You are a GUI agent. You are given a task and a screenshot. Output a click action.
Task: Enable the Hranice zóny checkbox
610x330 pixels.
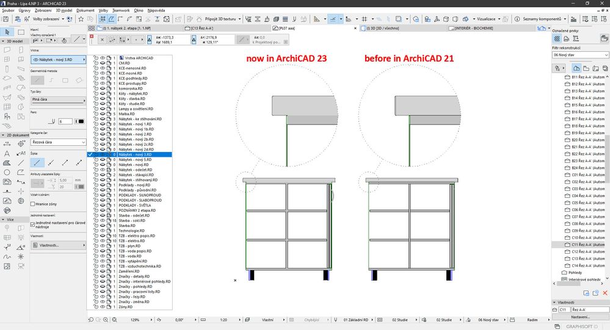(33, 204)
